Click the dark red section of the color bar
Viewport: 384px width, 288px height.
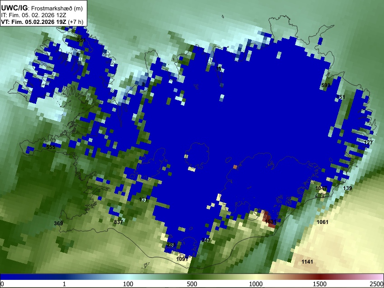pos(320,277)
